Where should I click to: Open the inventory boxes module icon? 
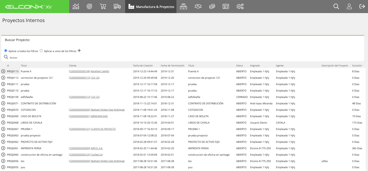pos(183,6)
